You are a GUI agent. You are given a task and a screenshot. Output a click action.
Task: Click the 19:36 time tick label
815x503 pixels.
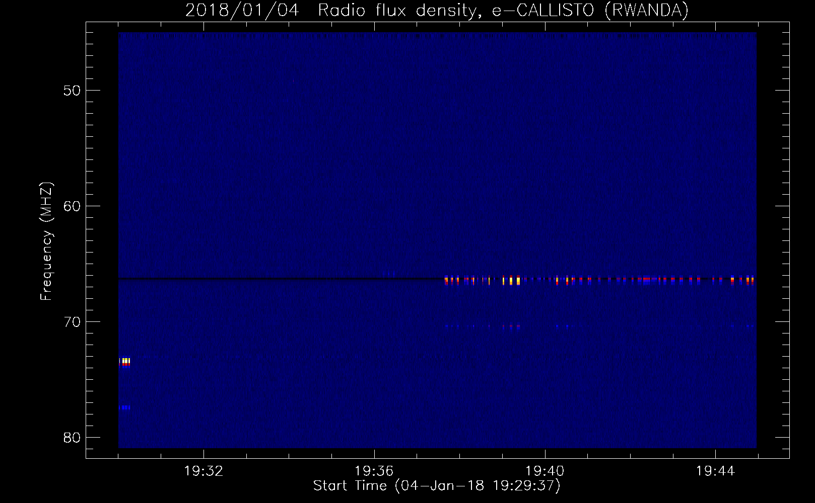374,471
